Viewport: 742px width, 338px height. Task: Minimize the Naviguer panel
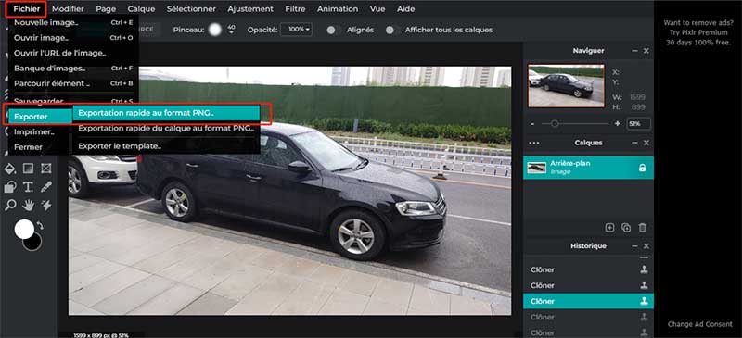tap(634, 51)
